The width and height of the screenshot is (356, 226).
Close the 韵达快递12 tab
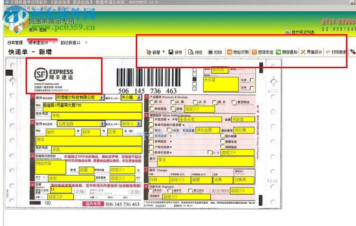[86, 42]
